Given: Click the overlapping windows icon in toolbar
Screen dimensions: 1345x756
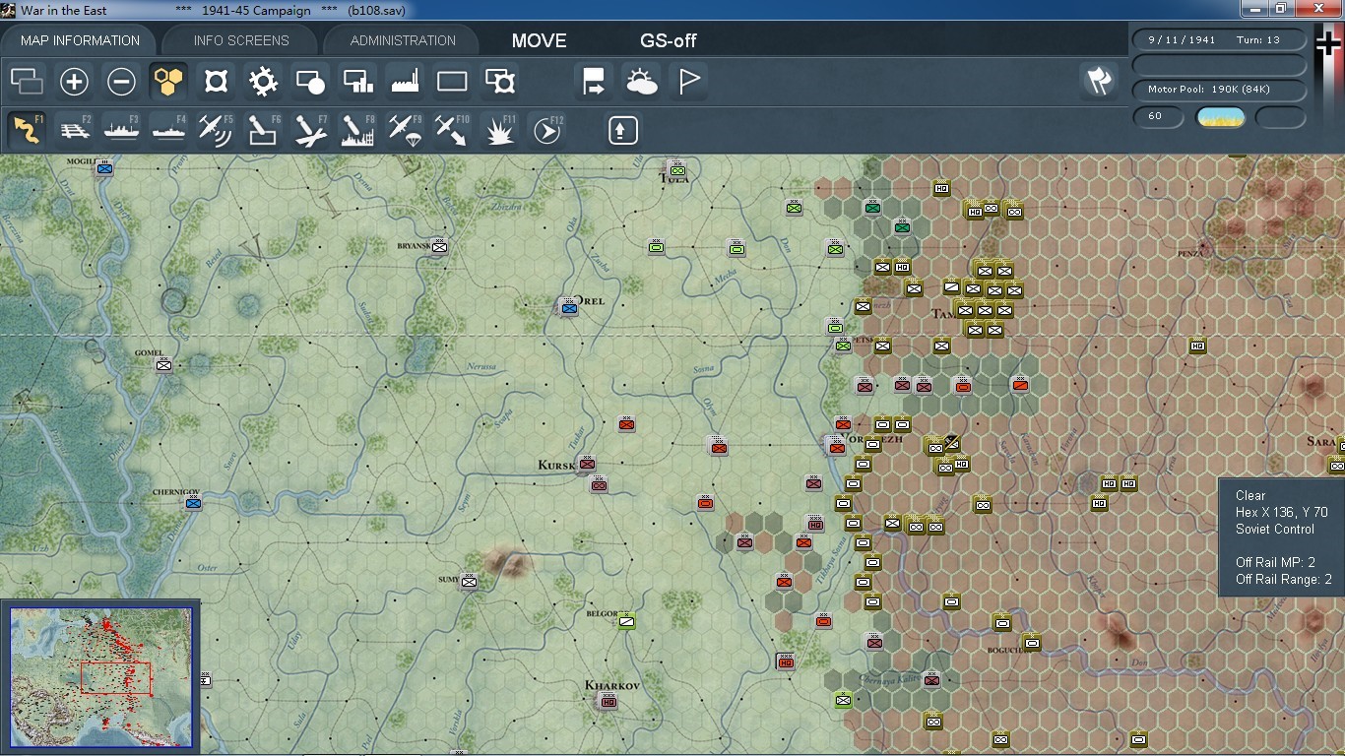Looking at the screenshot, I should tap(27, 82).
